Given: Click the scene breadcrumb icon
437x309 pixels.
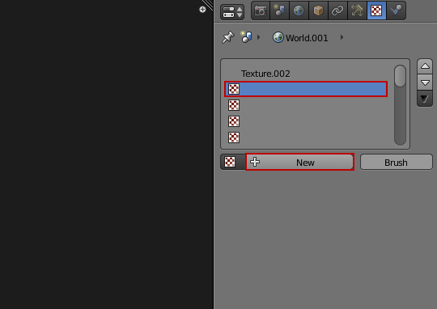Looking at the screenshot, I should (x=246, y=37).
